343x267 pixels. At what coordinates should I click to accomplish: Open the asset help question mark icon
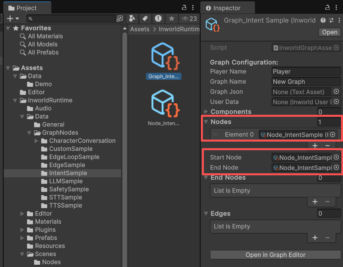[323, 20]
